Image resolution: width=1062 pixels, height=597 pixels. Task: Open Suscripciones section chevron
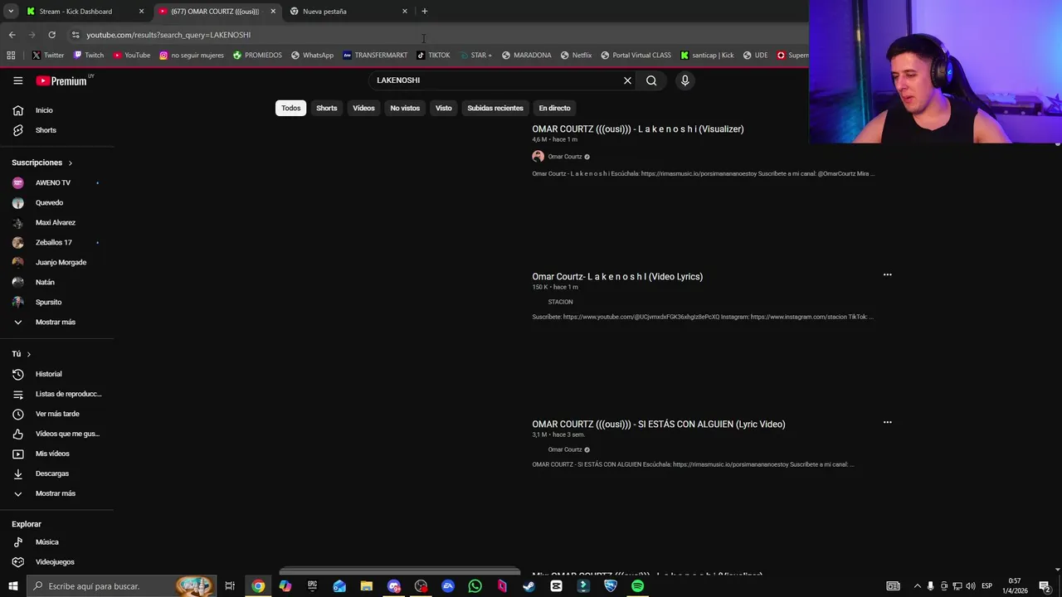point(70,163)
